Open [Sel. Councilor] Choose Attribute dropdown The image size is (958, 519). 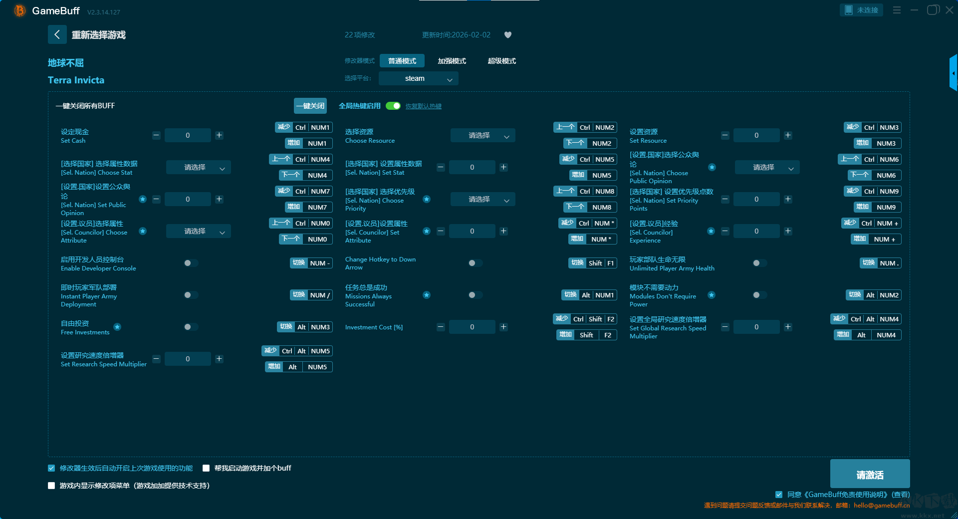(x=199, y=231)
